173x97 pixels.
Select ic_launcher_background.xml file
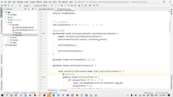(x=24, y=27)
